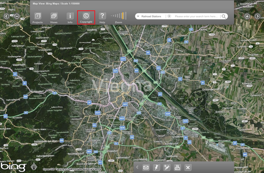Click the Bing logo

13,167
